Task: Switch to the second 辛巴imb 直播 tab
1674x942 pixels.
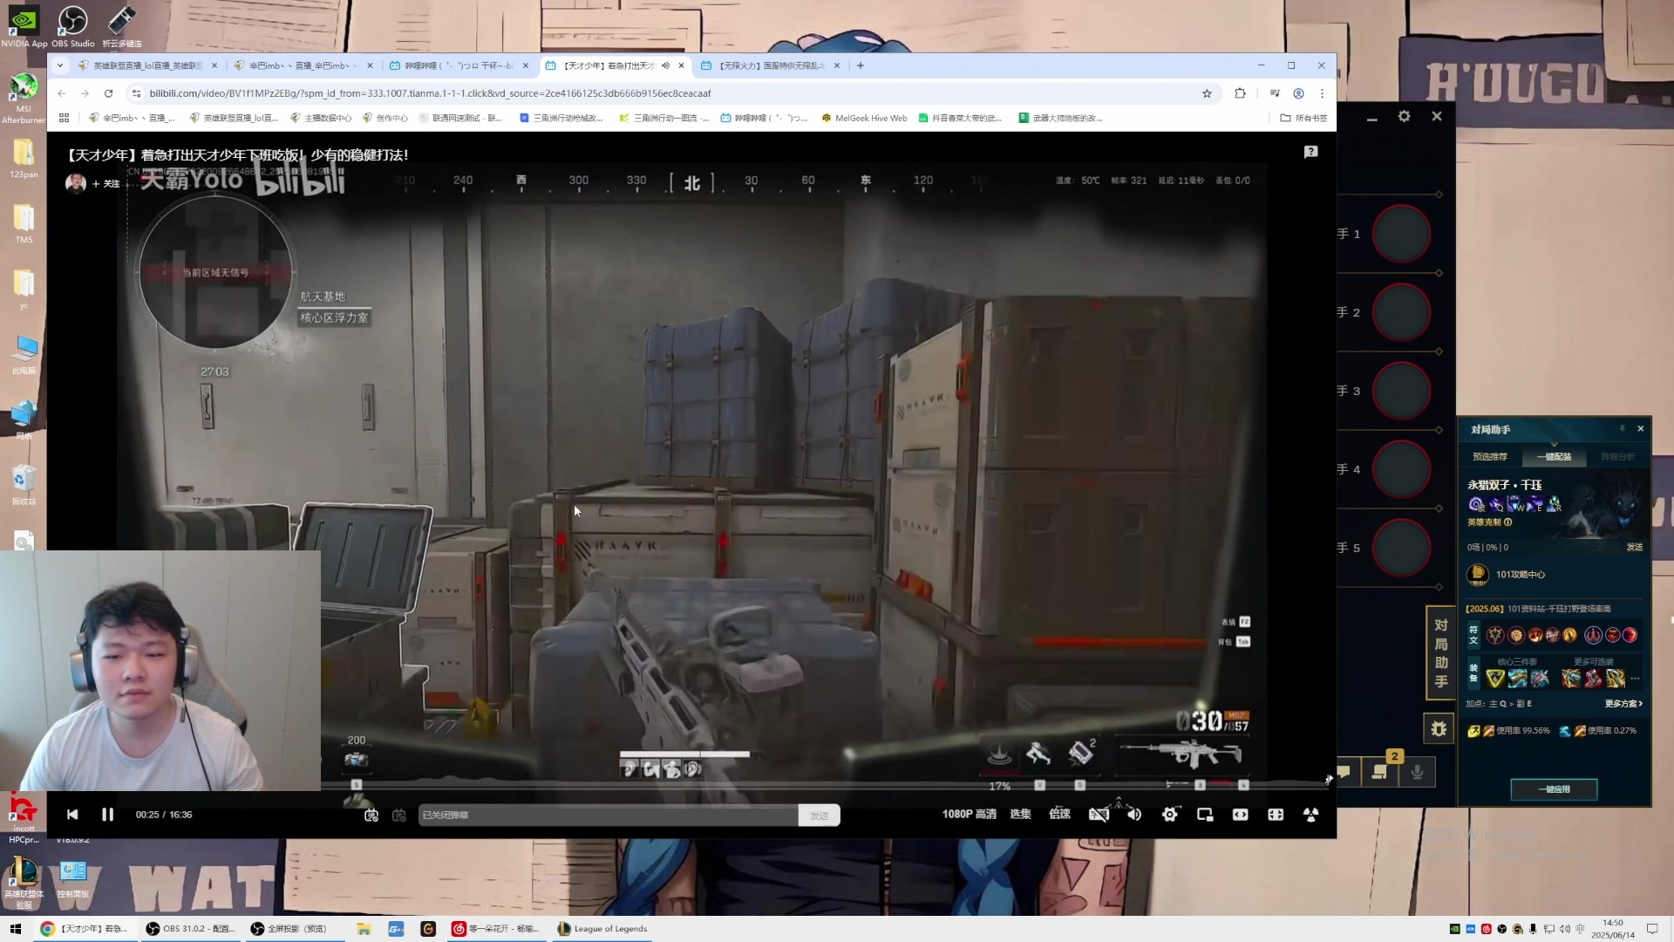Action: pos(302,65)
